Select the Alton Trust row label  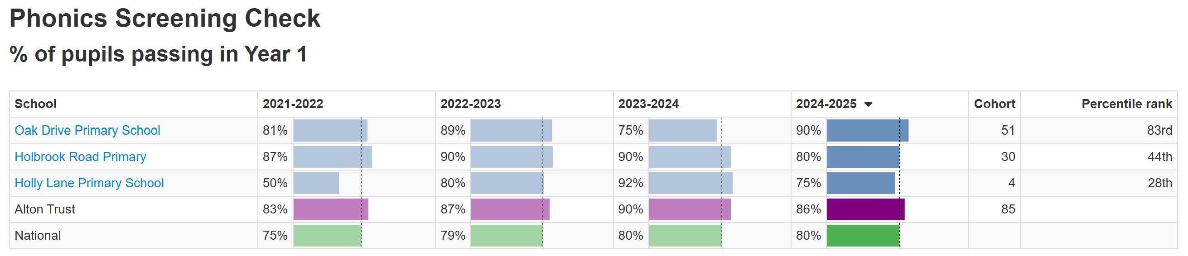coord(45,209)
